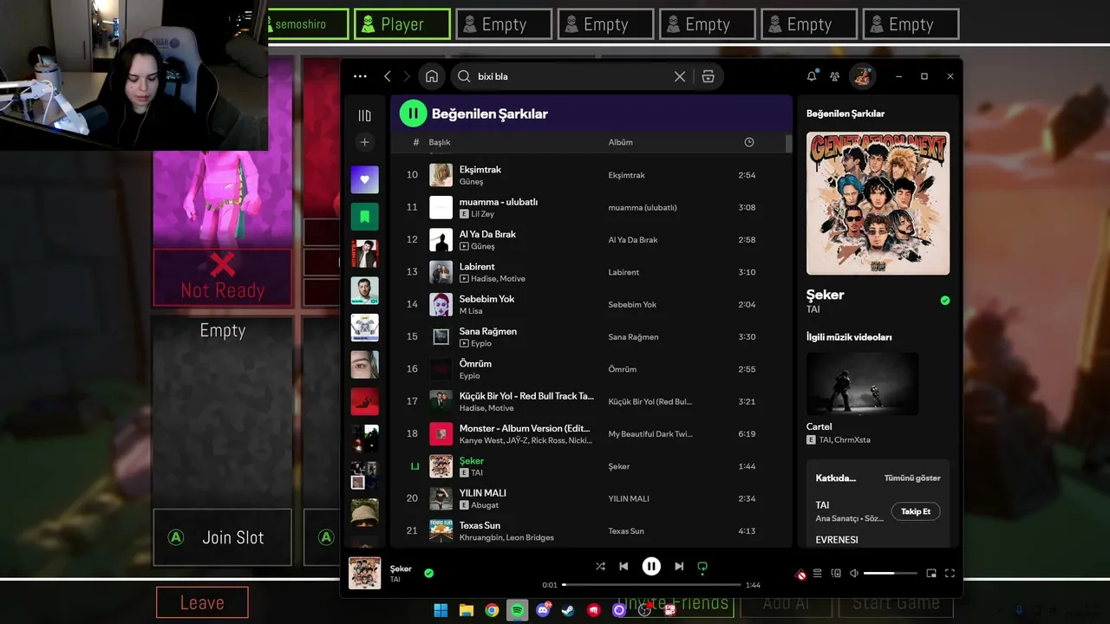
Task: Enter Spotify full screen mode
Action: [x=950, y=573]
